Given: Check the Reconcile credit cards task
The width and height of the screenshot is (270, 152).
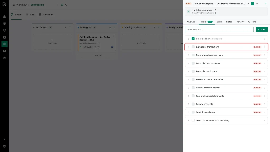Looking at the screenshot, I should [193, 71].
